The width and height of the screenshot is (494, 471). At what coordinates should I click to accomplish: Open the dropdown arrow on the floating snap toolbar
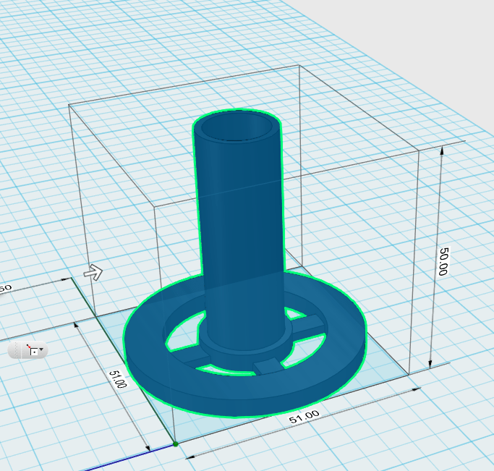pos(41,349)
